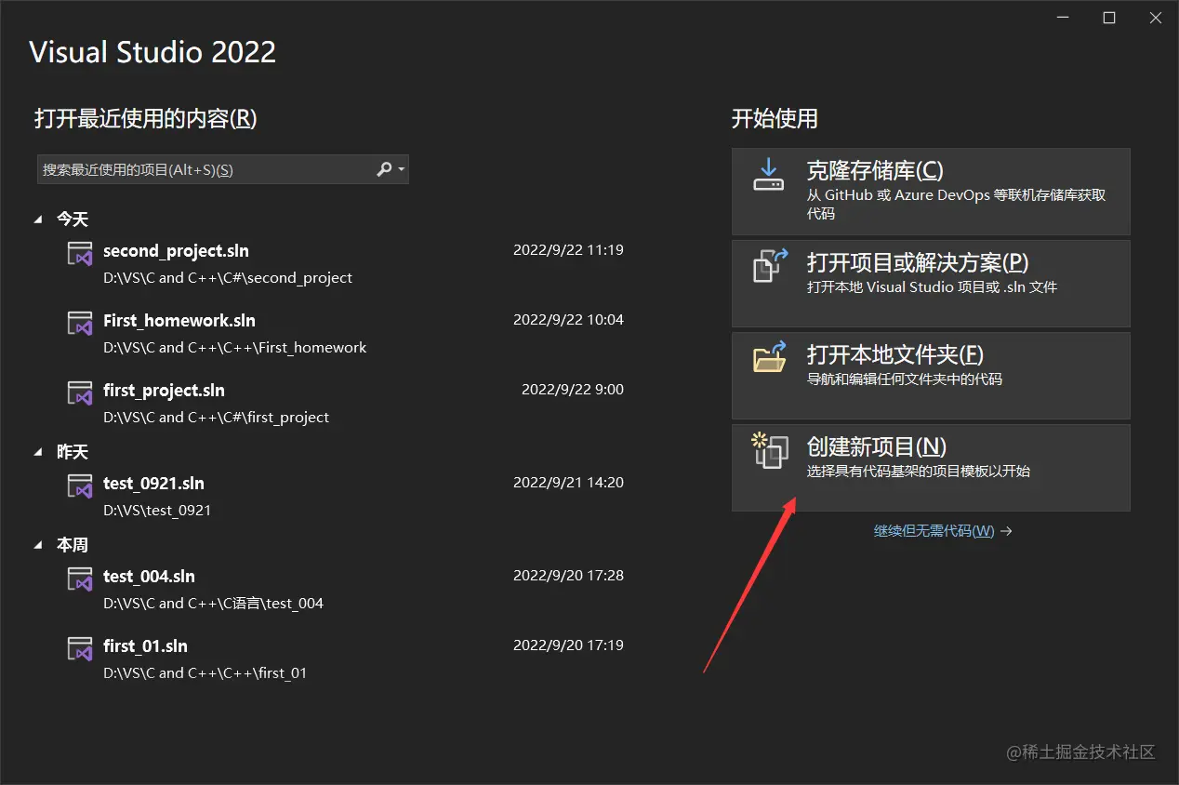Screen dimensions: 1179x785
Task: Collapse the 本周 group
Action: pos(38,545)
